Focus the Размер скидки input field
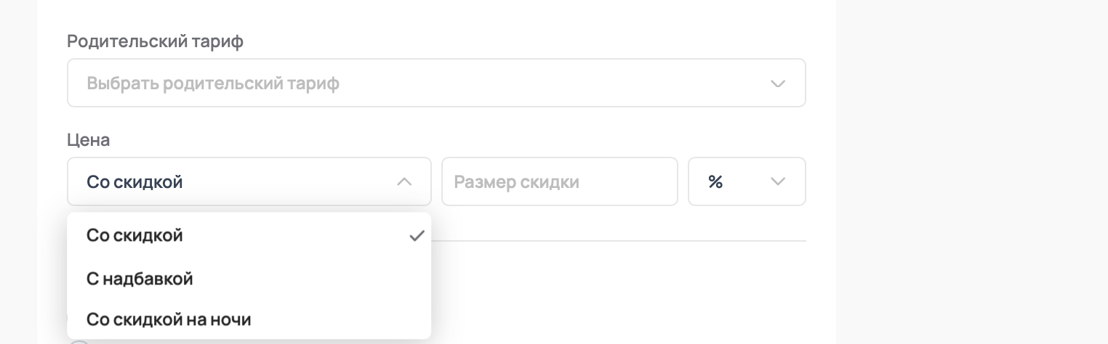 coord(559,181)
